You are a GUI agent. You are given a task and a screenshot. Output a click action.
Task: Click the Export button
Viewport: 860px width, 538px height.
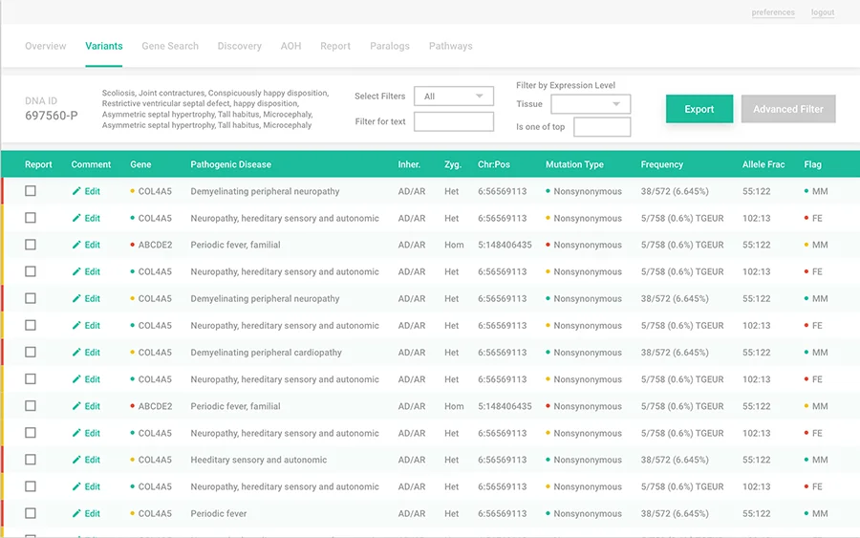pyautogui.click(x=699, y=109)
